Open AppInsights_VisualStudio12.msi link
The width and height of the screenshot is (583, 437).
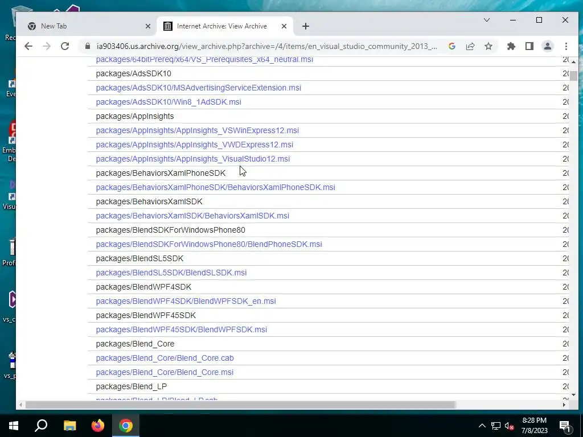pos(192,159)
